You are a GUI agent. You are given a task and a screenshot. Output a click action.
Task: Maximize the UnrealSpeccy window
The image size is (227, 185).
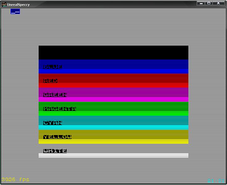click(209, 3)
